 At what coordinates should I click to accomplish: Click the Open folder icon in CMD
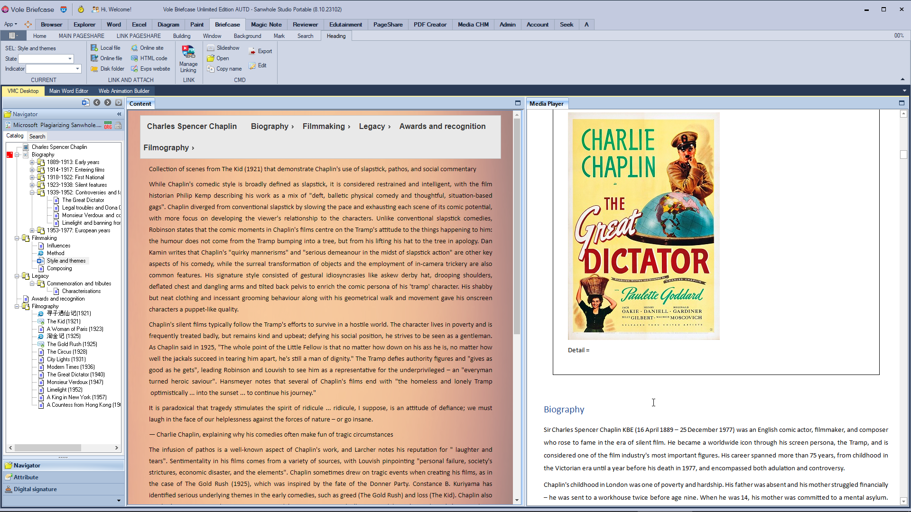click(x=211, y=58)
